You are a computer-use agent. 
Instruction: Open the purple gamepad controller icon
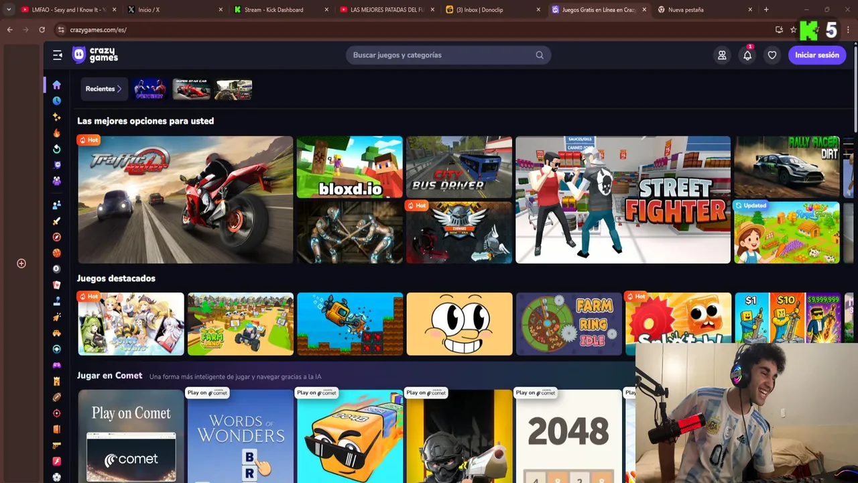point(56,365)
